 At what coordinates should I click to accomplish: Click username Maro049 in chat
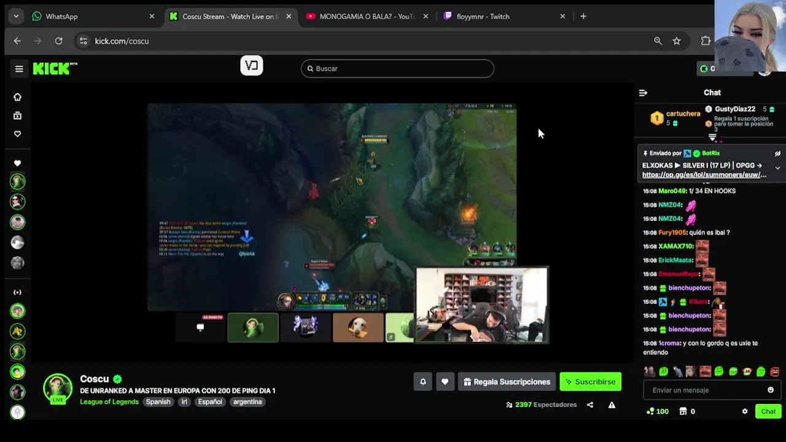673,191
